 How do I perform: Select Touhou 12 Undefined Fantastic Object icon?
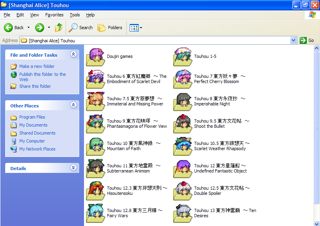(183, 169)
